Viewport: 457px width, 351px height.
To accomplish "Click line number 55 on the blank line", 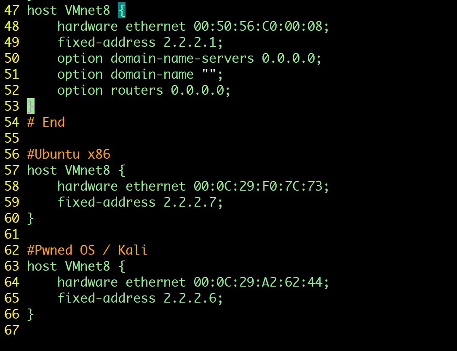I will coord(12,138).
